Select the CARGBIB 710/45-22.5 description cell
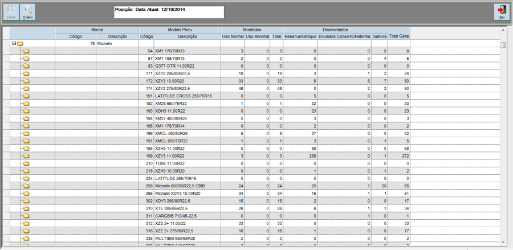Viewport: 513px width, 250px height. point(188,216)
